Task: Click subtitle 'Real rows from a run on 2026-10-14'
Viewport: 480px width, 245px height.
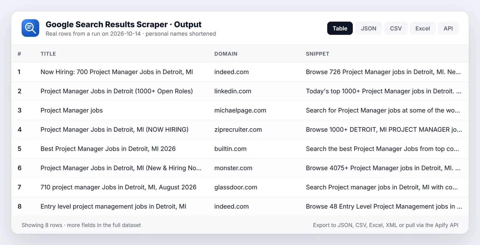Action: coord(93,34)
